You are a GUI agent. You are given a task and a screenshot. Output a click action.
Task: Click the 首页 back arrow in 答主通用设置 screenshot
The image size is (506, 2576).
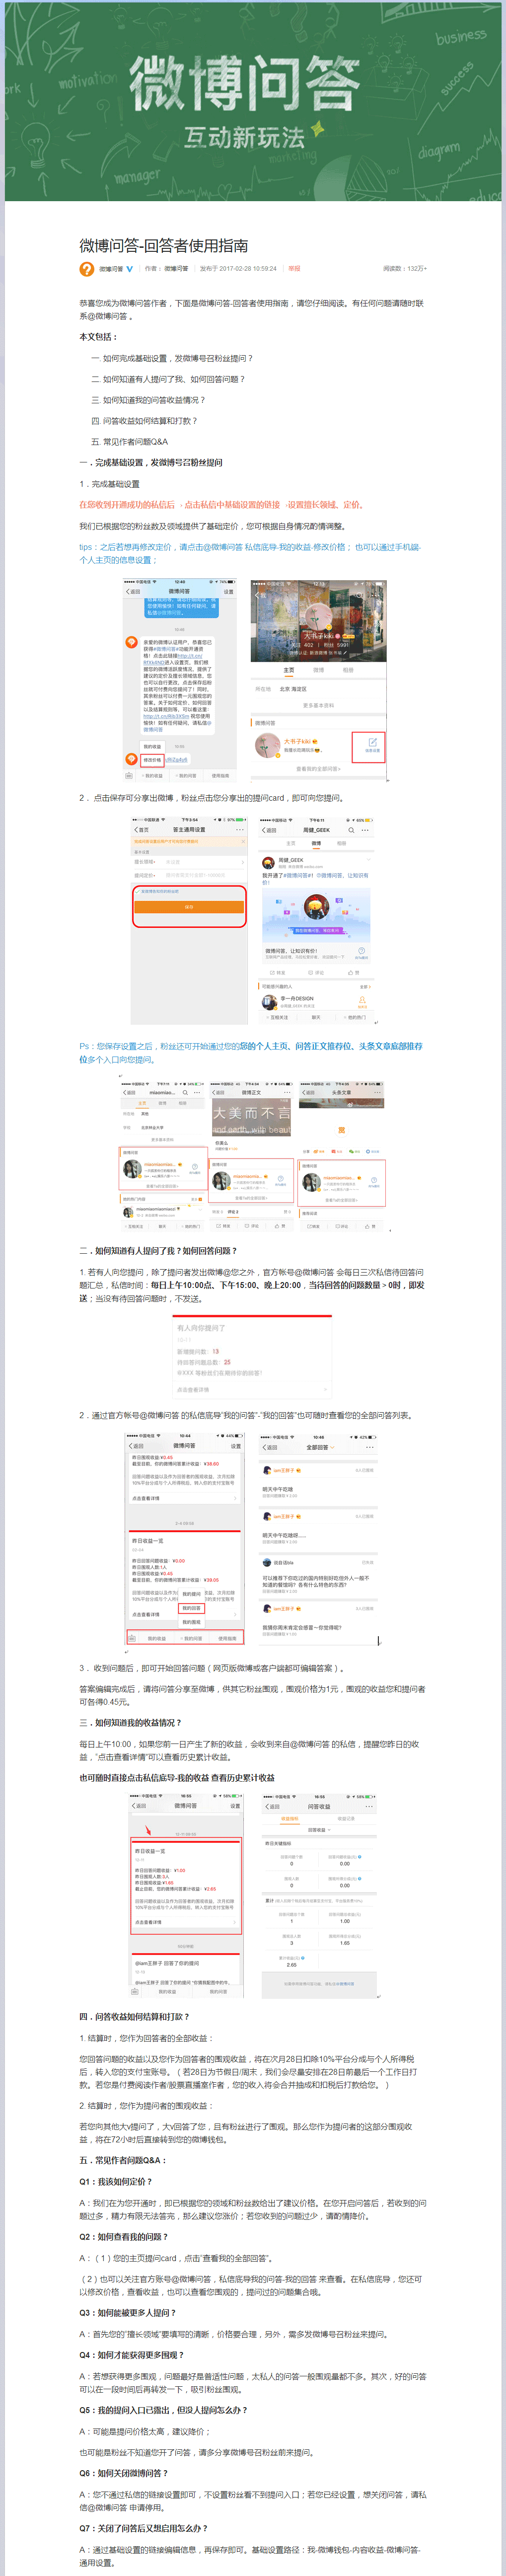(142, 830)
